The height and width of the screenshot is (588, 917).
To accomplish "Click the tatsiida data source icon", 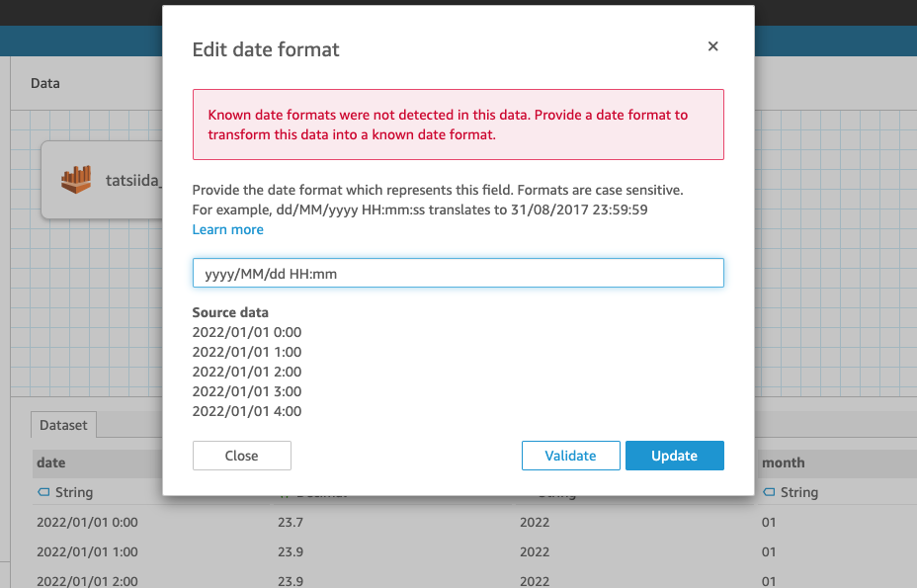I will click(76, 179).
